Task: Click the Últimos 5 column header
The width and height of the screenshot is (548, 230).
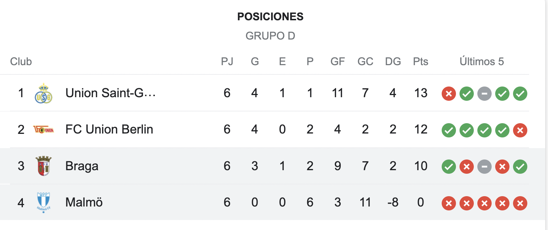Action: pos(482,62)
